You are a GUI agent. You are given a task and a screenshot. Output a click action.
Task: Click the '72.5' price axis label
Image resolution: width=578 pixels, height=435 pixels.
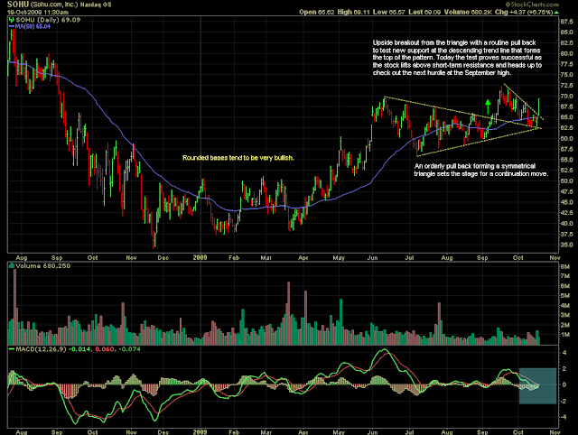[x=566, y=86]
